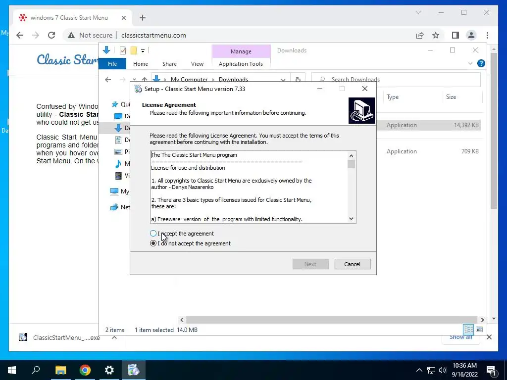Expand the Explorer ribbon chevron
The height and width of the screenshot is (380, 507).
coord(470,63)
